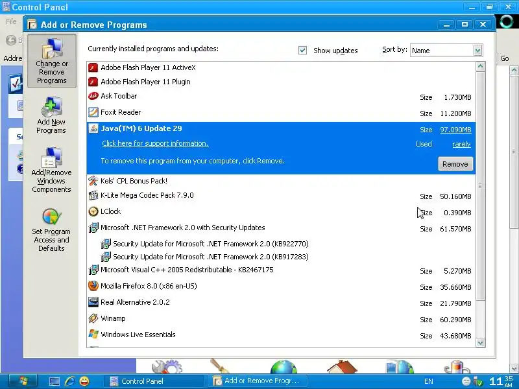Select the Winamp entry
This screenshot has height=389, width=519.
(281, 318)
